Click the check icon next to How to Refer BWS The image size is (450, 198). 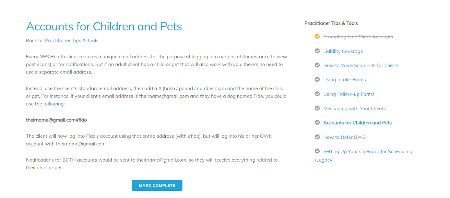tap(317, 137)
